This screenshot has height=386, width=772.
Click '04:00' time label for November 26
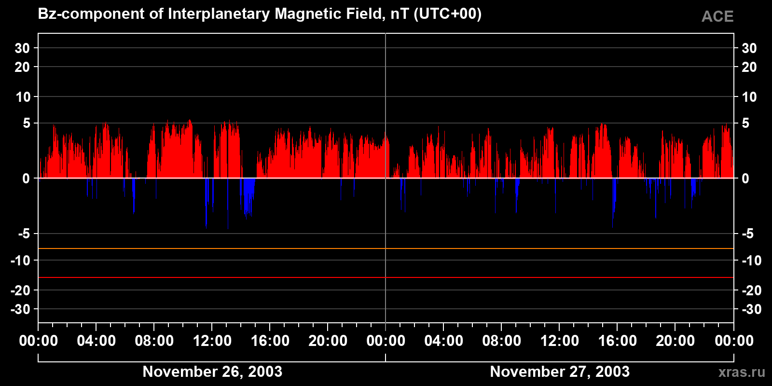click(96, 341)
